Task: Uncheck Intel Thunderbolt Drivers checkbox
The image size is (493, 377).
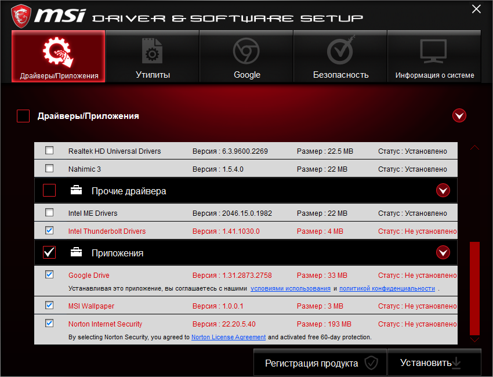Action: (49, 230)
